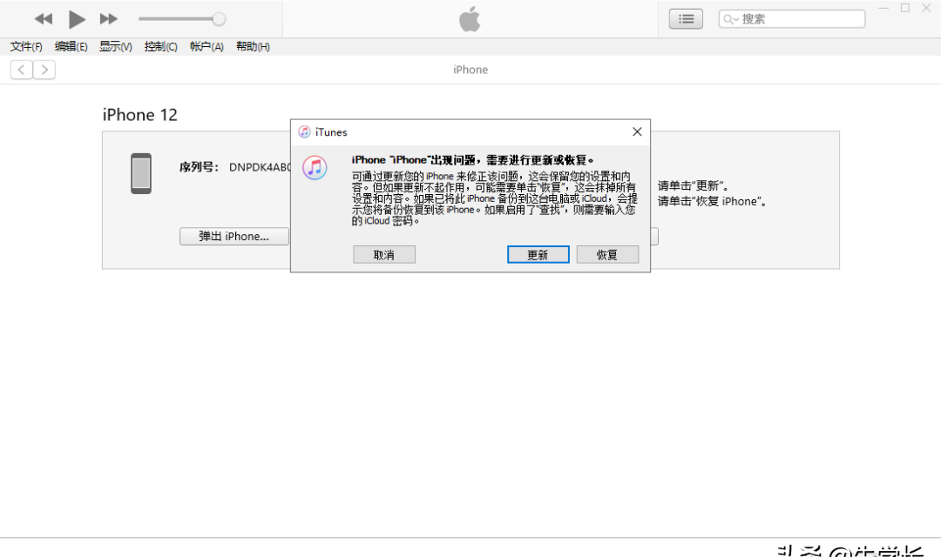941x557 pixels.
Task: Click the 请单击"更新" text
Action: tap(694, 186)
